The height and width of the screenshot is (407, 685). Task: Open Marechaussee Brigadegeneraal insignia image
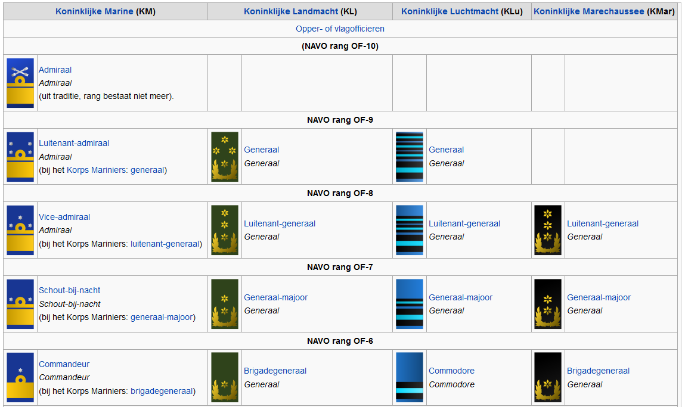tap(548, 377)
